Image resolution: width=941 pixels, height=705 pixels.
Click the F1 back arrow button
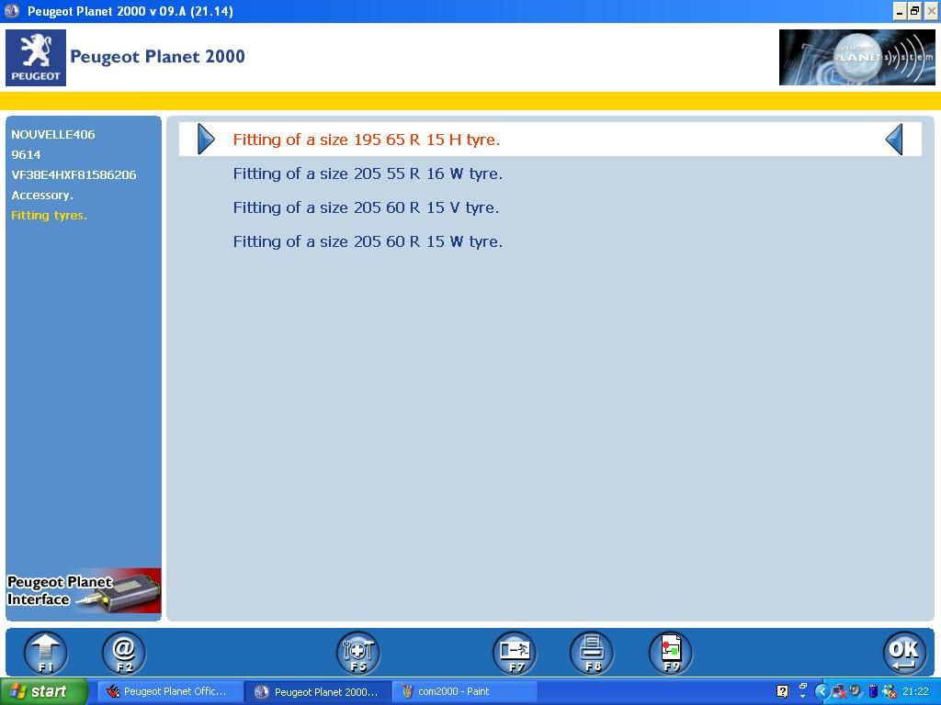point(46,653)
